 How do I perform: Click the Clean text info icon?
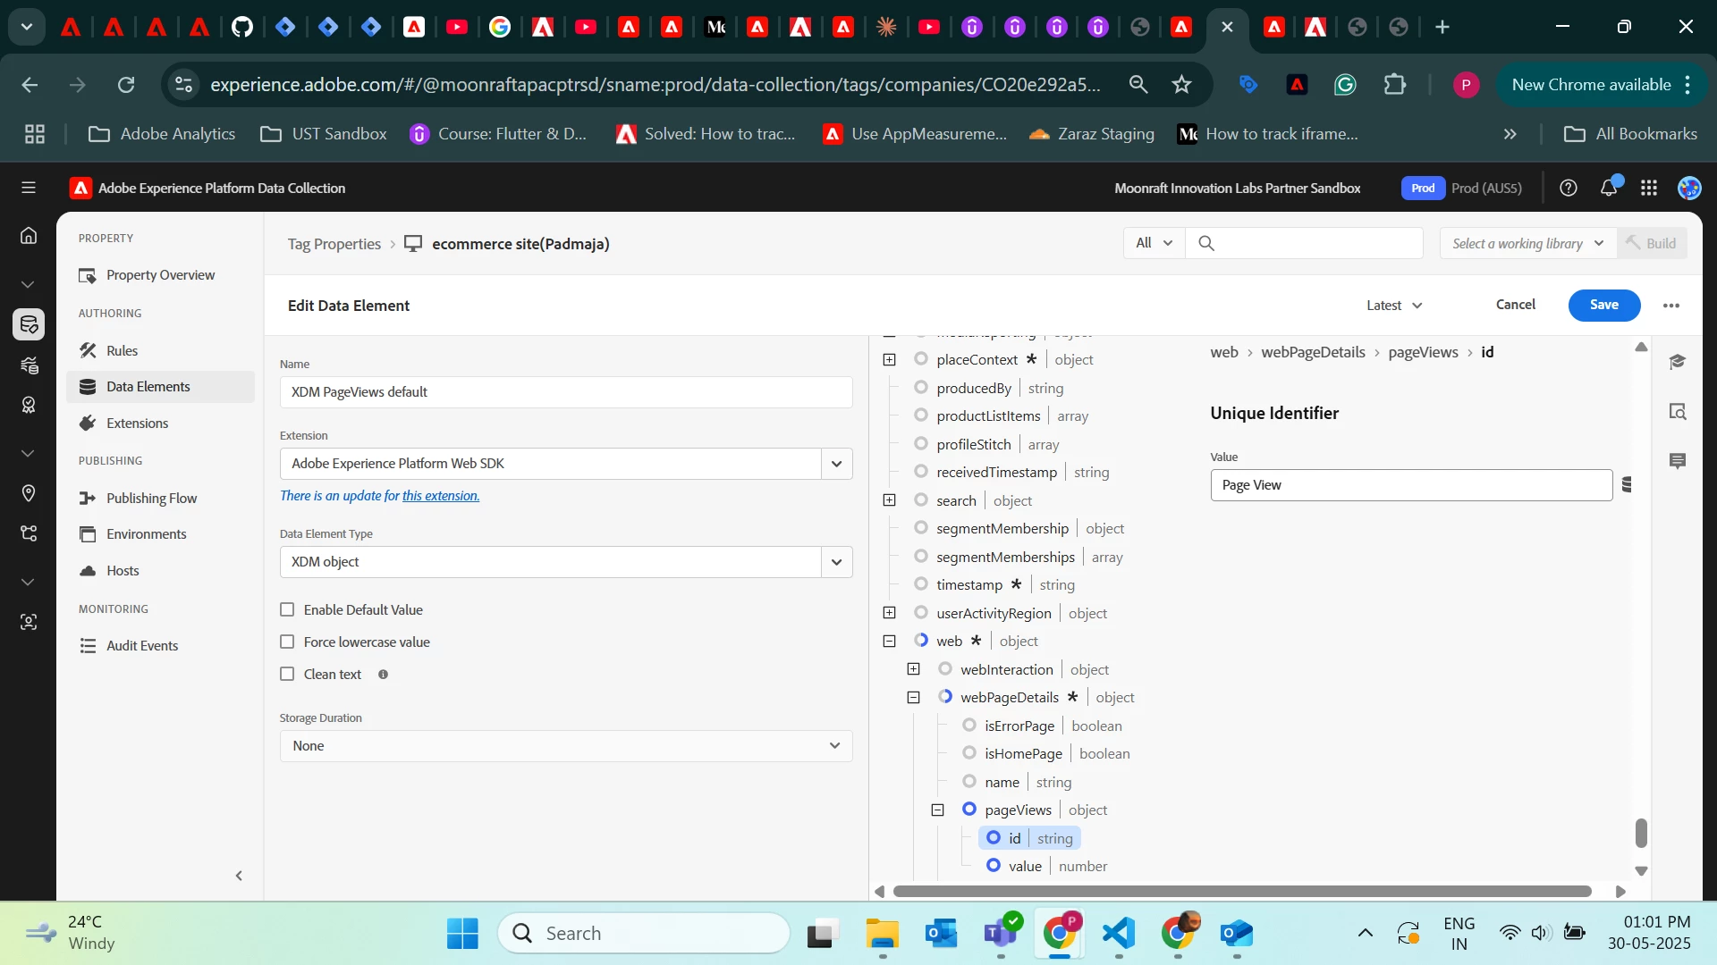(383, 675)
